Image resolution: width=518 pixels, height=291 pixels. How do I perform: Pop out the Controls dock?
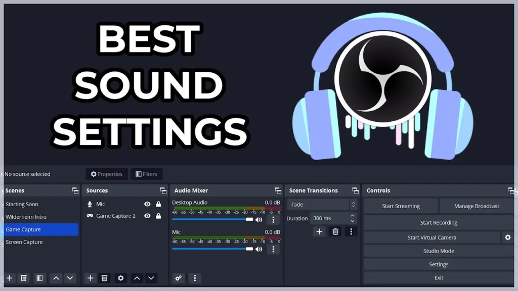[511, 190]
